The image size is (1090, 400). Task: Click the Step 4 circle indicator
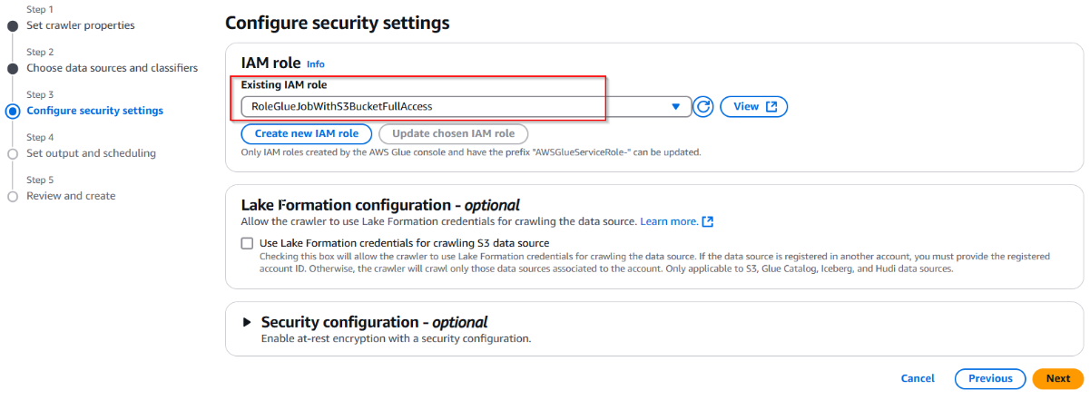pyautogui.click(x=13, y=154)
